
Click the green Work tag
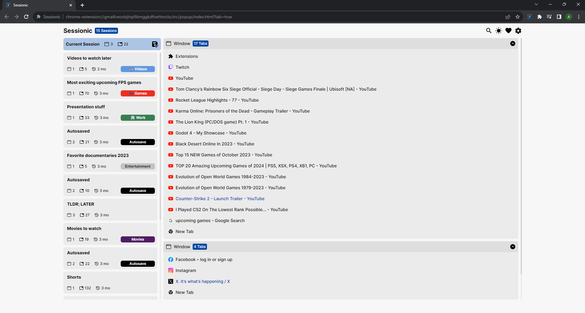click(x=138, y=118)
